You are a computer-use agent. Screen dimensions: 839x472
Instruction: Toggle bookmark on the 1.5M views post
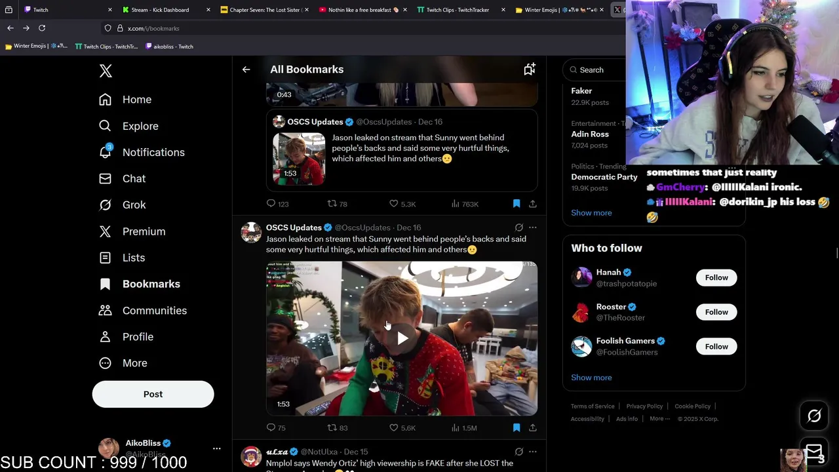517,427
